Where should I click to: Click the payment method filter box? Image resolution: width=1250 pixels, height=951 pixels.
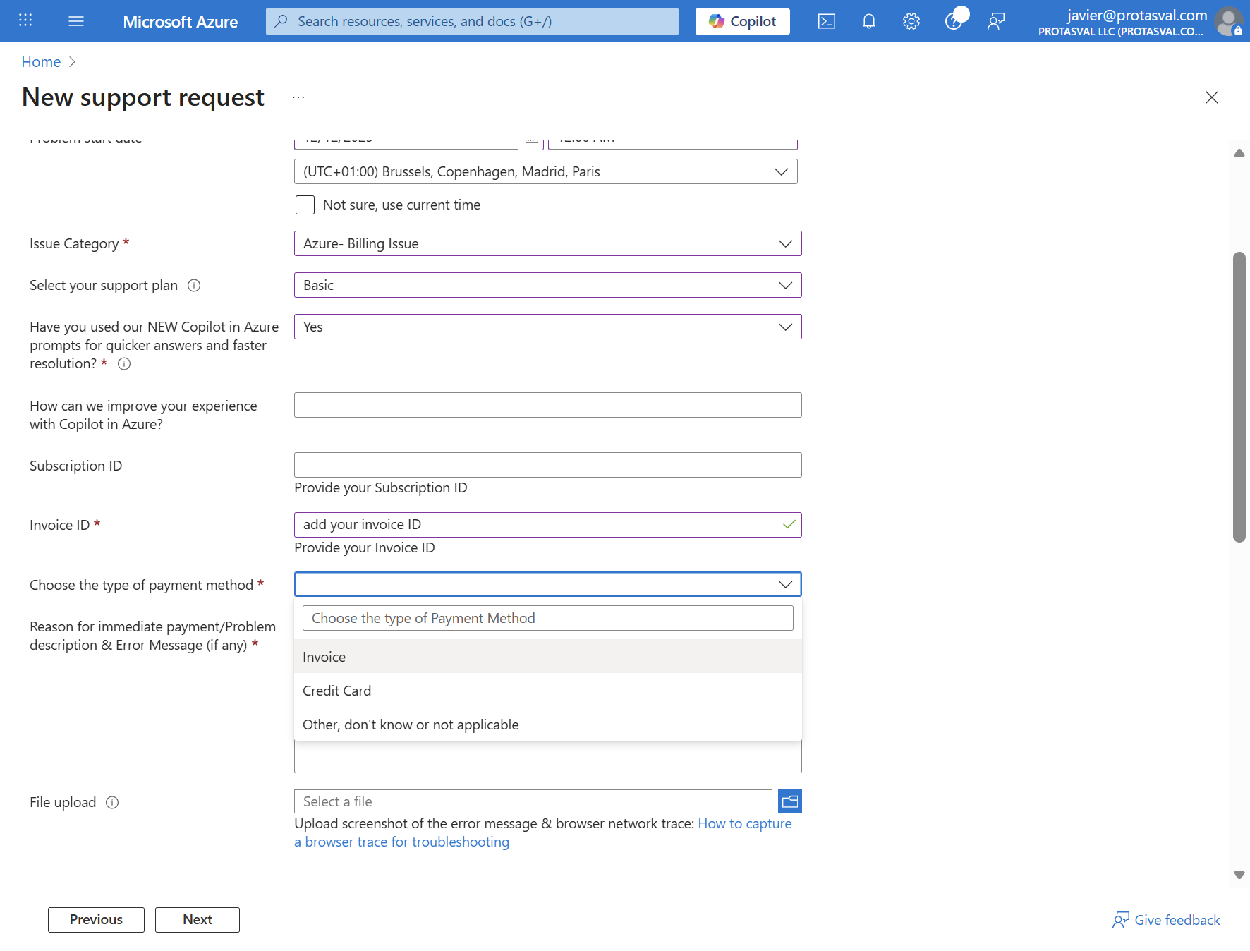click(548, 618)
